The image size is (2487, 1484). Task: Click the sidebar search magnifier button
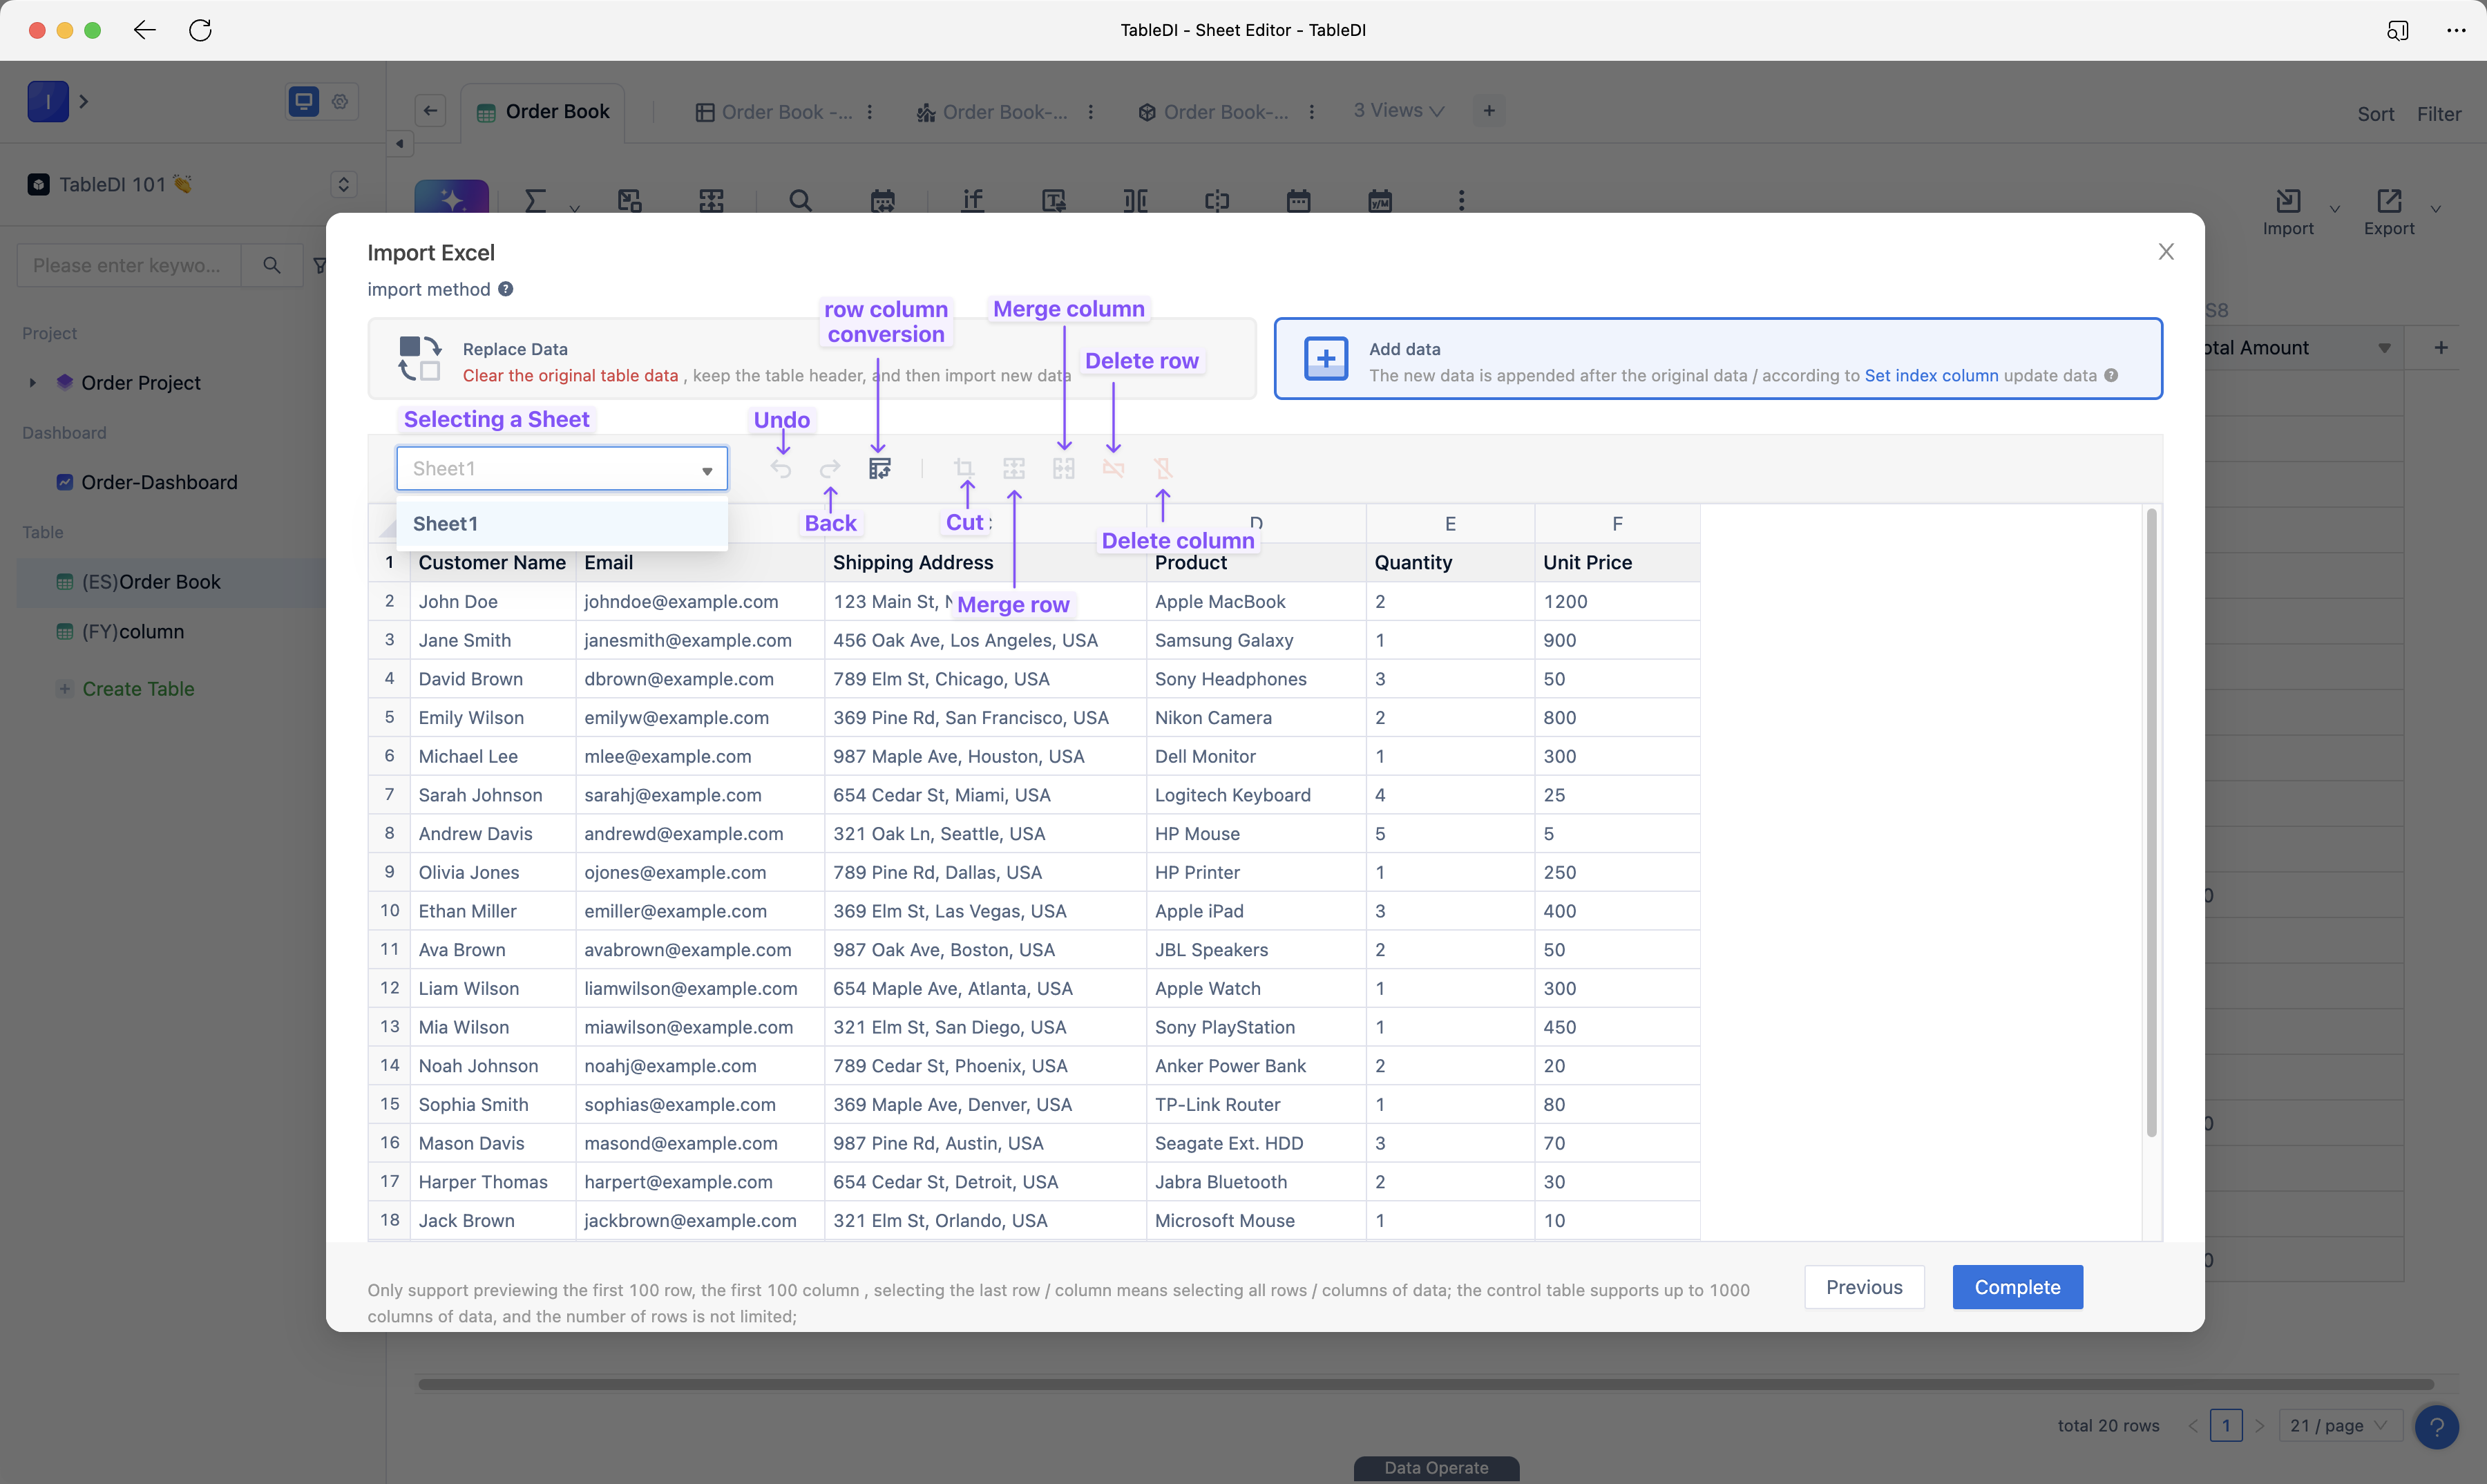[271, 265]
